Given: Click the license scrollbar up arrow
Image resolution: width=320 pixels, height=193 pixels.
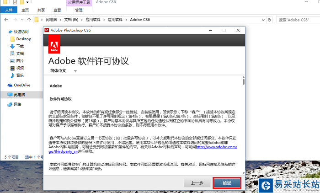Looking at the screenshot, I should click(x=244, y=77).
